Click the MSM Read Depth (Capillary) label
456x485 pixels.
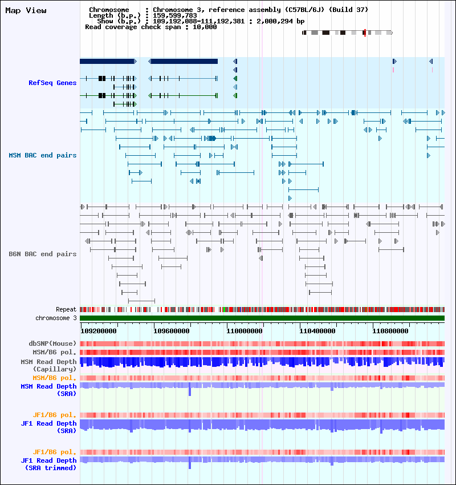(48, 365)
